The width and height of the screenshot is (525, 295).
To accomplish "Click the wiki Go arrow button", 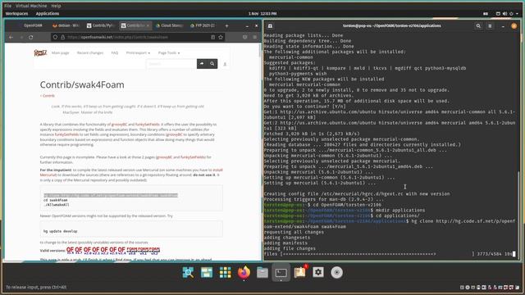I will (x=202, y=64).
